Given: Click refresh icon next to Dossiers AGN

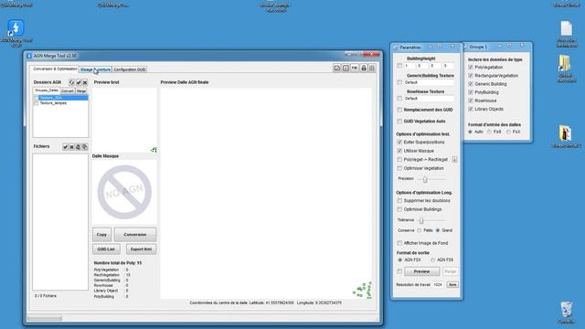Looking at the screenshot, I should pyautogui.click(x=71, y=82).
